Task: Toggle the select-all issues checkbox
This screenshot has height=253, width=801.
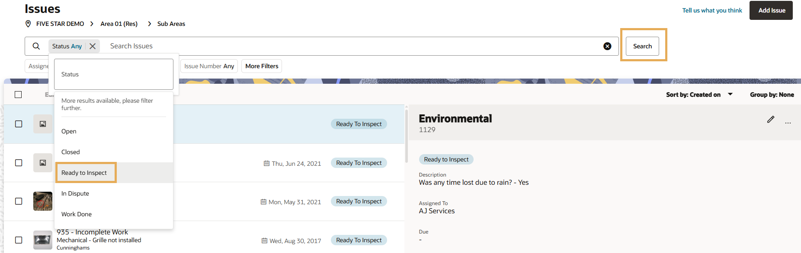Action: 18,95
